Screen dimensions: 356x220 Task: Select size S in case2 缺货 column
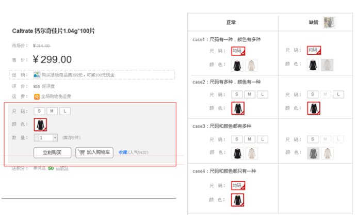click(x=313, y=95)
